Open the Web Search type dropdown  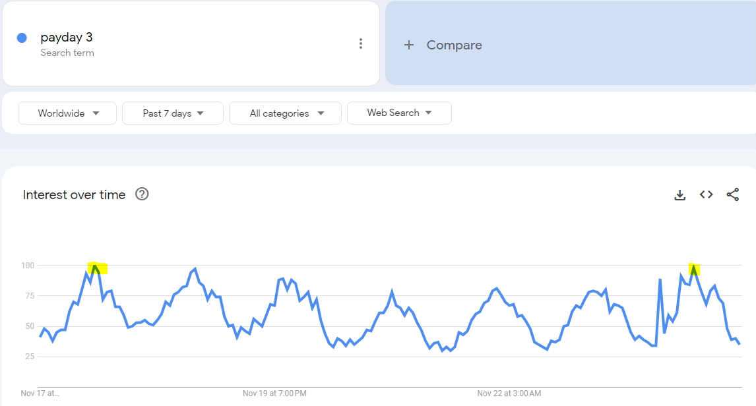point(399,113)
